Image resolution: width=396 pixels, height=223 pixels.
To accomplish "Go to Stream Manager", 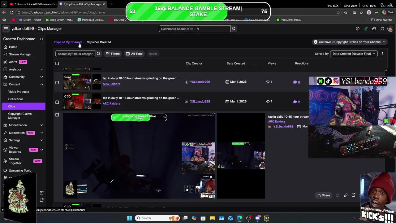I will coord(20,54).
